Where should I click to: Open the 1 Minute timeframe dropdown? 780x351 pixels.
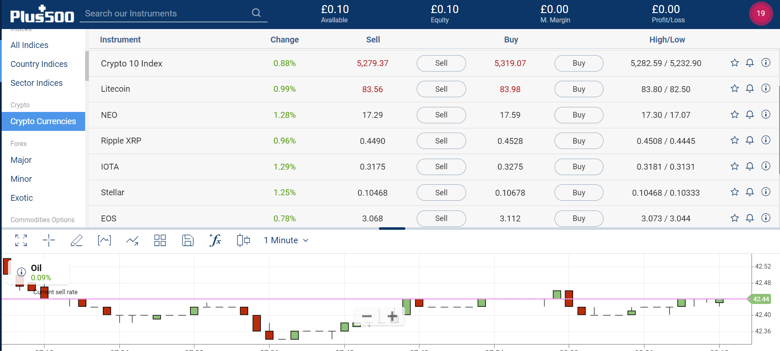286,240
